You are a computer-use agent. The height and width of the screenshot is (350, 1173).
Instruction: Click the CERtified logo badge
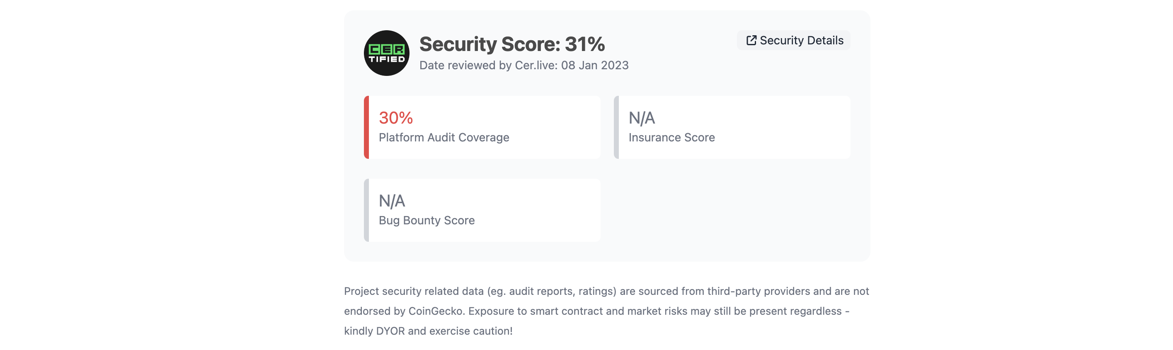point(386,53)
